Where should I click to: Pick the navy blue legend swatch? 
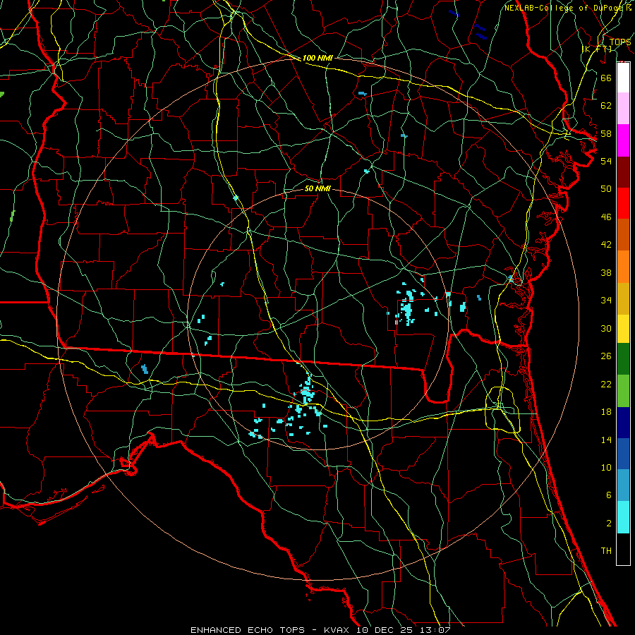click(x=623, y=423)
